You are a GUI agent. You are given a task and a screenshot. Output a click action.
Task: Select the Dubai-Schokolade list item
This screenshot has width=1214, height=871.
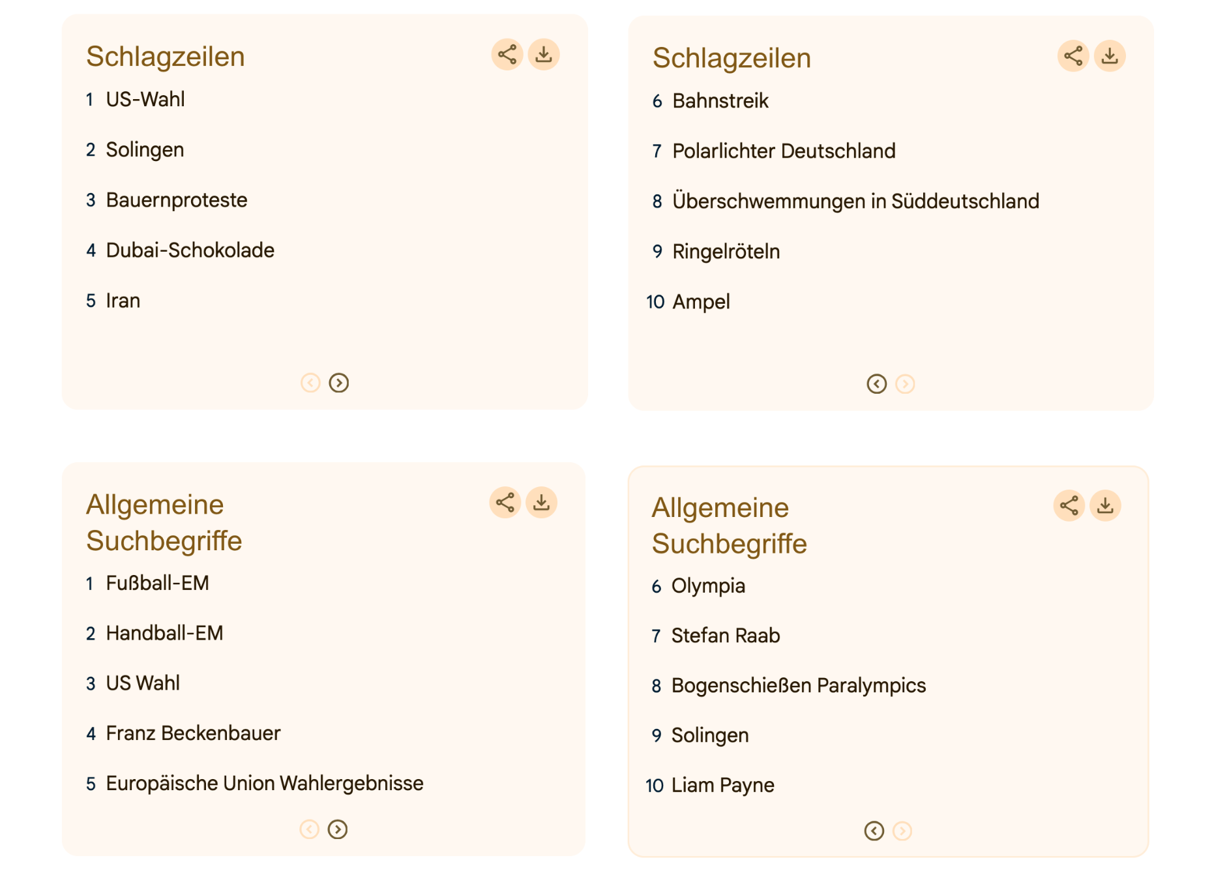tap(190, 250)
